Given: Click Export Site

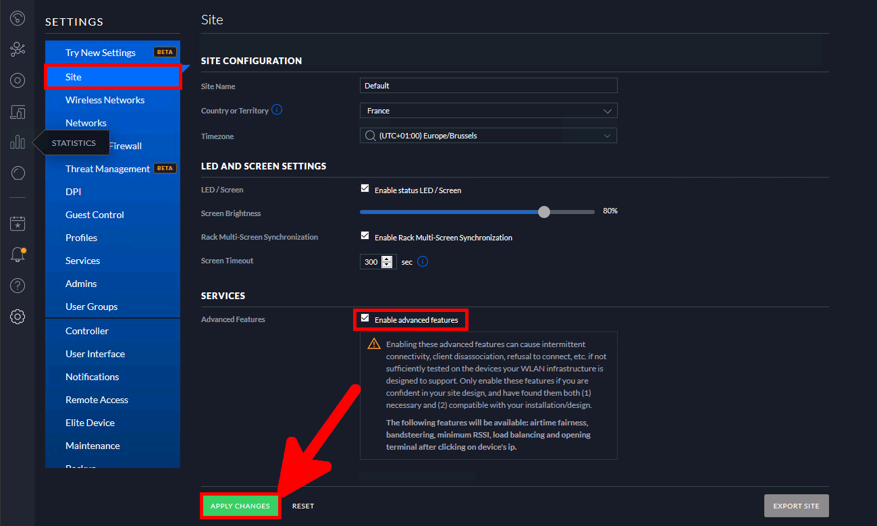Looking at the screenshot, I should pyautogui.click(x=796, y=505).
